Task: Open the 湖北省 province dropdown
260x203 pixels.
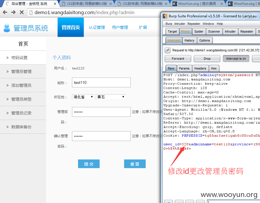Action: tap(83, 97)
